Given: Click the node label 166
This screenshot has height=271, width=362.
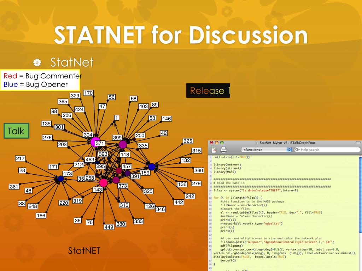Looking at the screenshot, I should coord(41,216).
